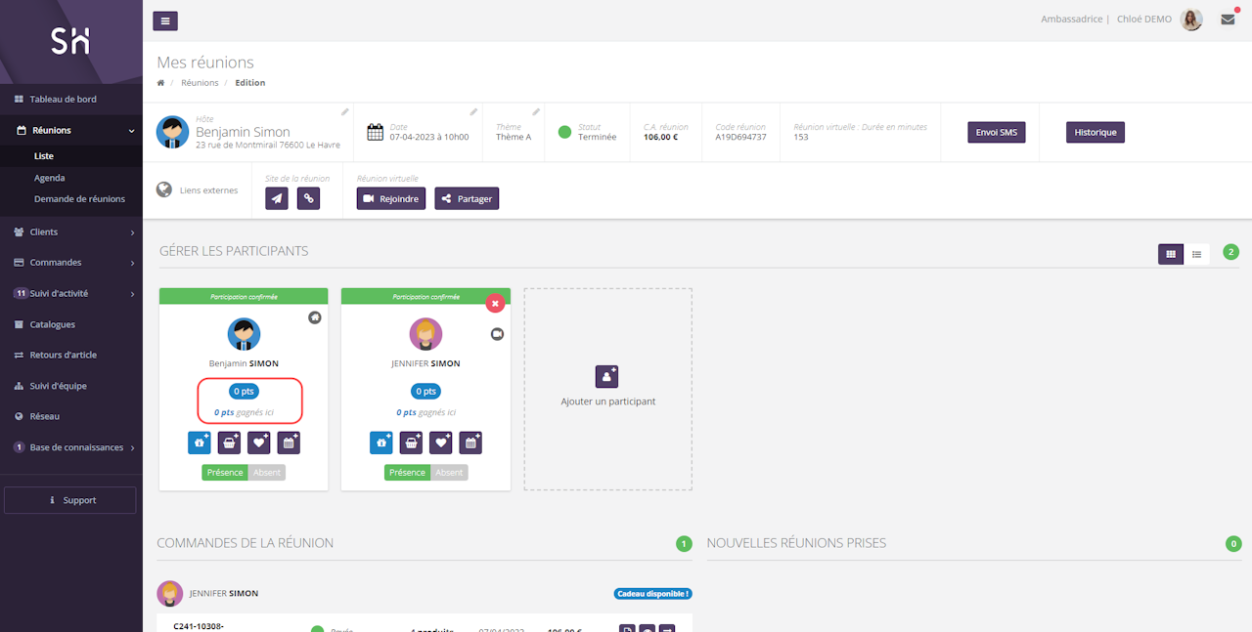Click the add basket icon for Jennifer Simon
1252x632 pixels.
412,442
